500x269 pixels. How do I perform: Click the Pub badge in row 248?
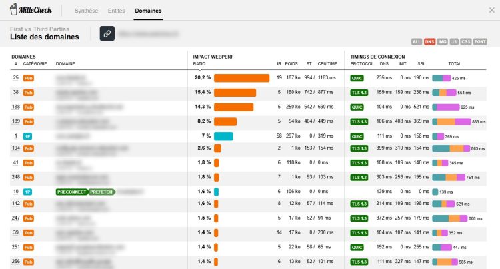[29, 178]
